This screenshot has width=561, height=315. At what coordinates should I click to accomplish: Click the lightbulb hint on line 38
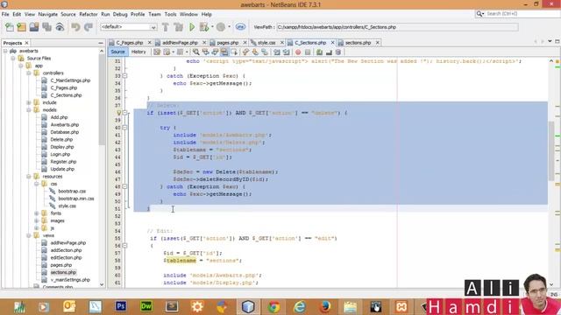click(x=119, y=113)
